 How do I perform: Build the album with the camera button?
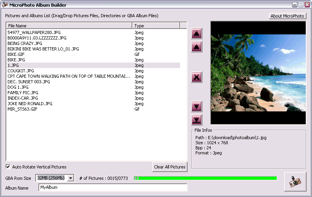(295, 182)
